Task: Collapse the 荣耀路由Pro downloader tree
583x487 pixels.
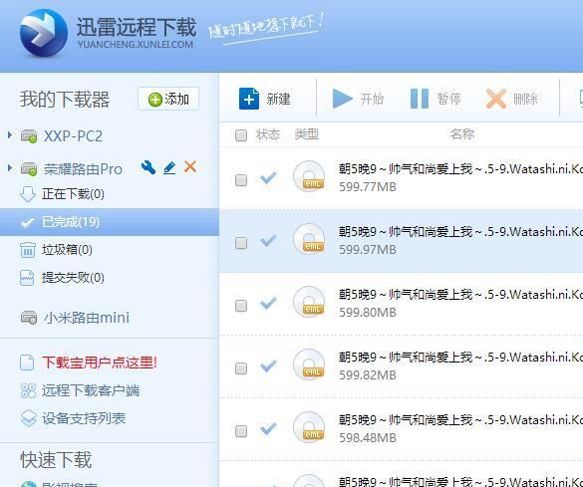Action: (x=10, y=168)
